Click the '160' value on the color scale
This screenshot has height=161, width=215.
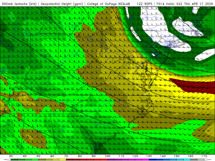[x=190, y=156]
